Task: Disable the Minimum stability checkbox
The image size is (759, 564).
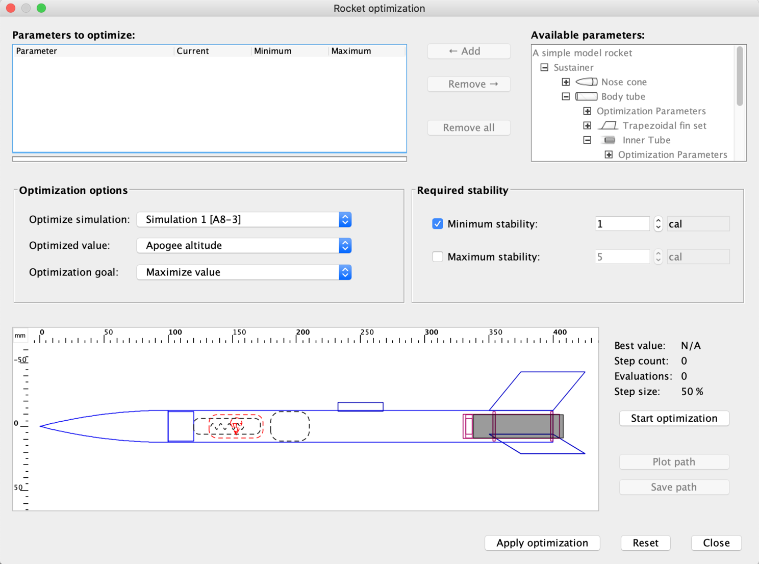Action: click(x=438, y=224)
